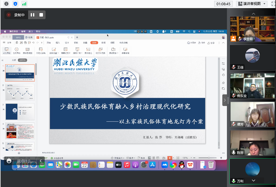Open the meeting info icon
Image resolution: width=276 pixels, height=187 pixels.
tap(6, 4)
